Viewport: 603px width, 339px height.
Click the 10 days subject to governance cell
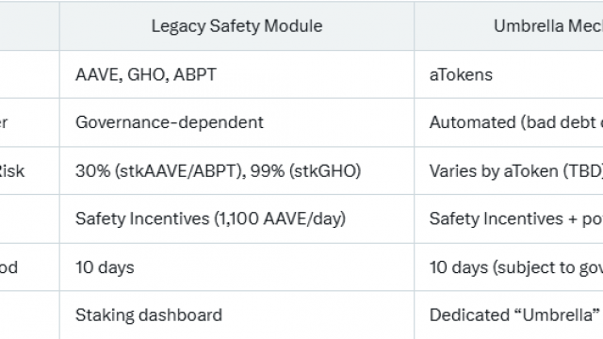[509, 267]
